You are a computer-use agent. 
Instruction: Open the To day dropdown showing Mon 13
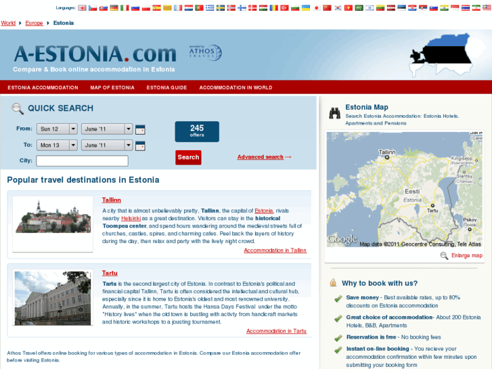[57, 145]
